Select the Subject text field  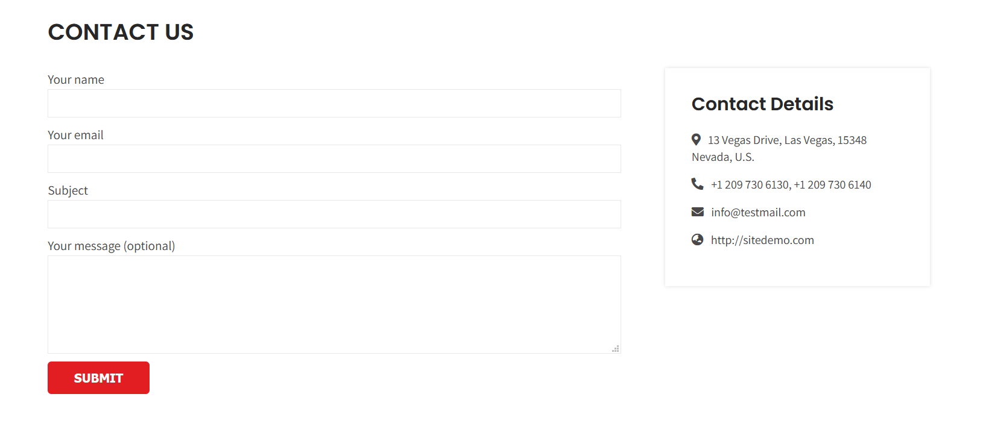coord(334,214)
